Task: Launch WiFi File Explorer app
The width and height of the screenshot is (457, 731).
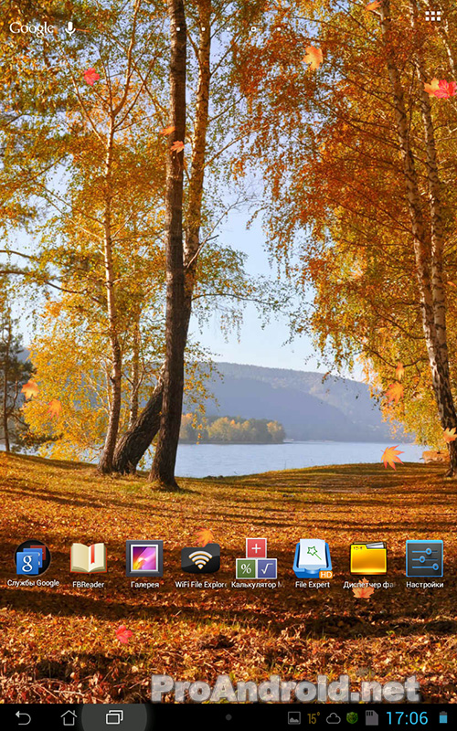Action: click(200, 558)
